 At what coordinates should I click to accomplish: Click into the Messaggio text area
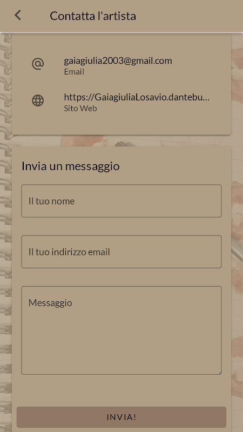122,330
